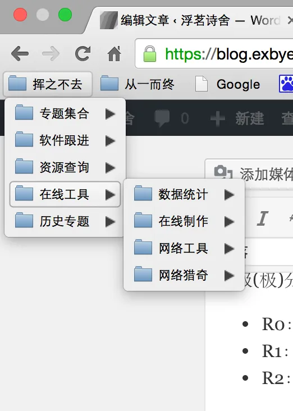This screenshot has width=293, height=411.
Task: Click the green HTTPS padlock icon
Action: (150, 54)
